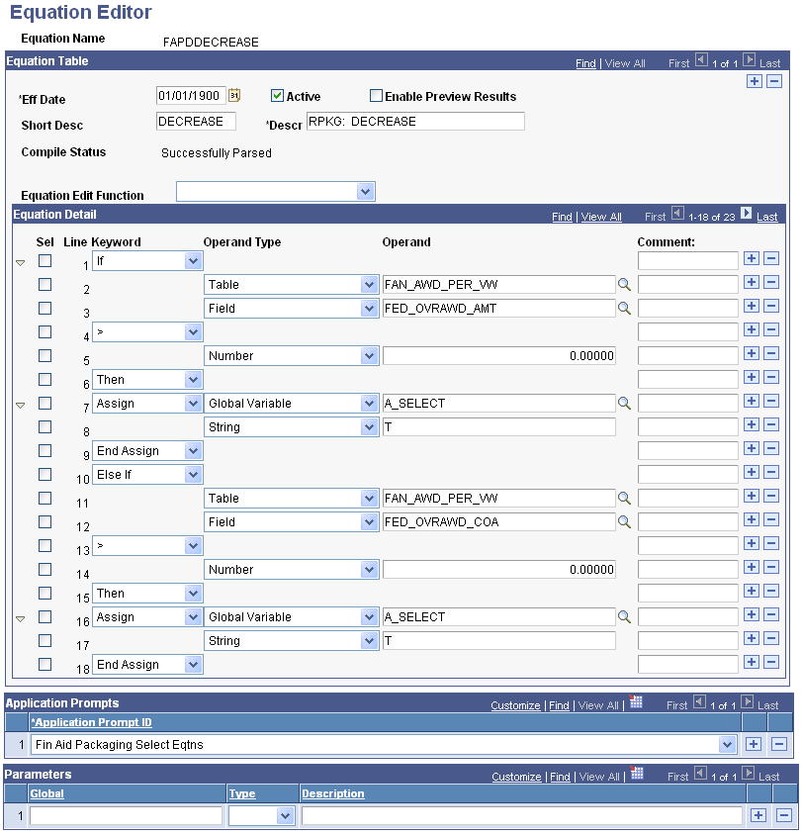The image size is (802, 834).
Task: Click the Global input field under Parameters
Action: click(125, 815)
